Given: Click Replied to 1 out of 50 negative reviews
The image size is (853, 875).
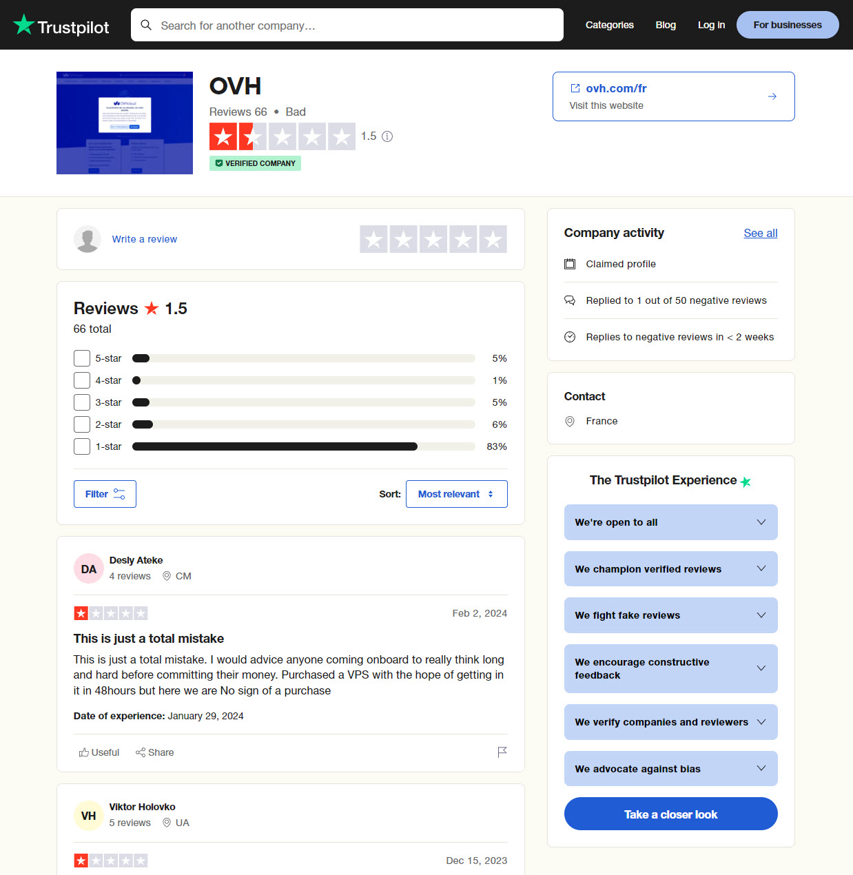Looking at the screenshot, I should pyautogui.click(x=676, y=300).
